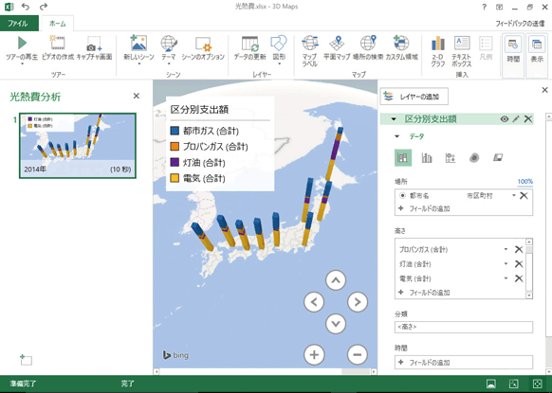552x393 pixels.
Task: Open the 場所の検索 find location tool
Action: [x=368, y=44]
